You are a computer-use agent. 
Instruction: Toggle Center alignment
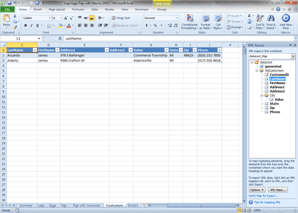point(86,25)
